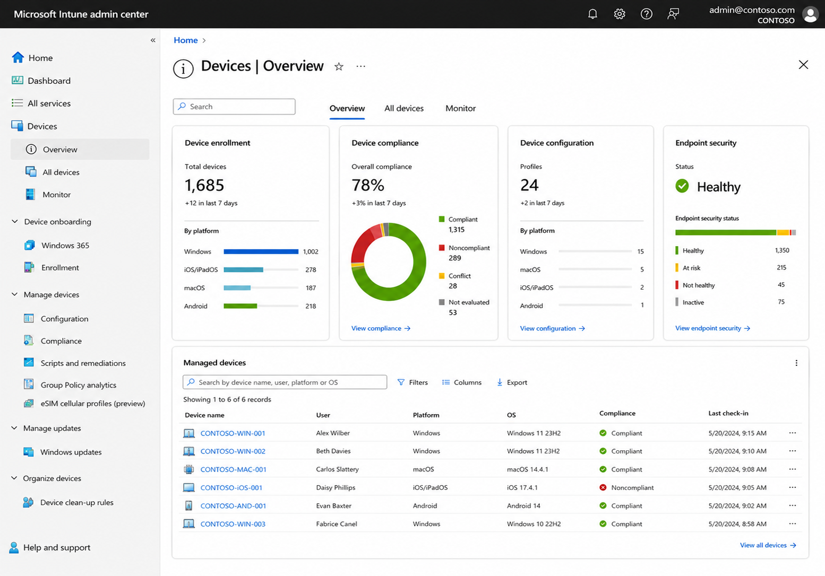Open the Windows 365 sidebar item
The height and width of the screenshot is (576, 825).
tap(65, 245)
